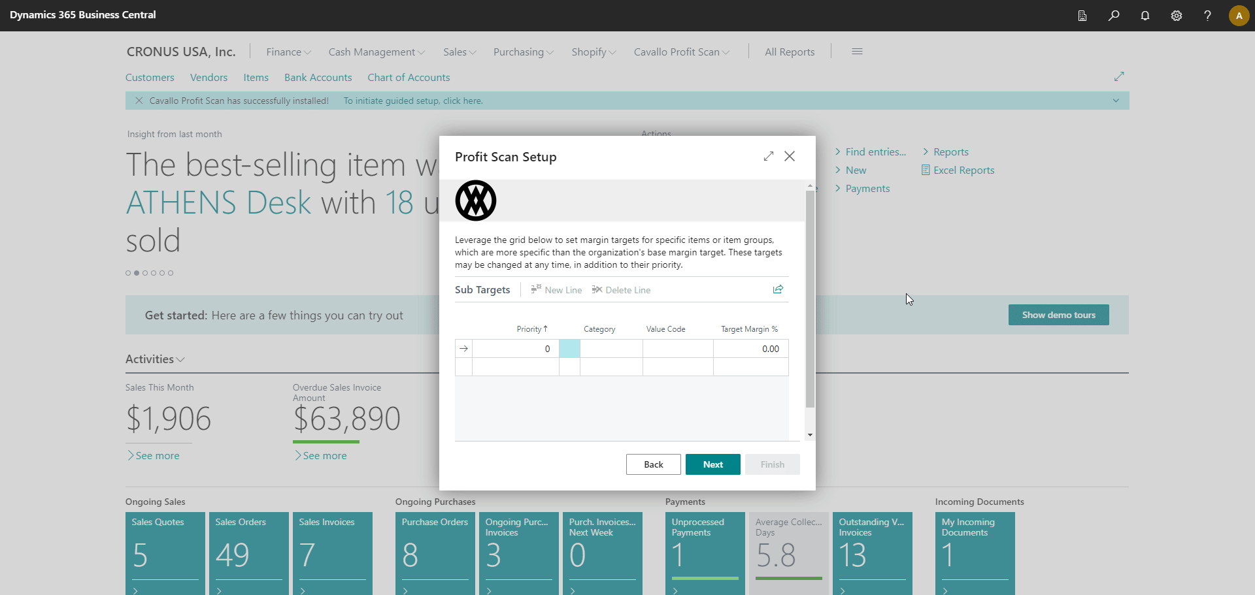Open the notifications bell
The height and width of the screenshot is (595, 1255).
point(1145,16)
